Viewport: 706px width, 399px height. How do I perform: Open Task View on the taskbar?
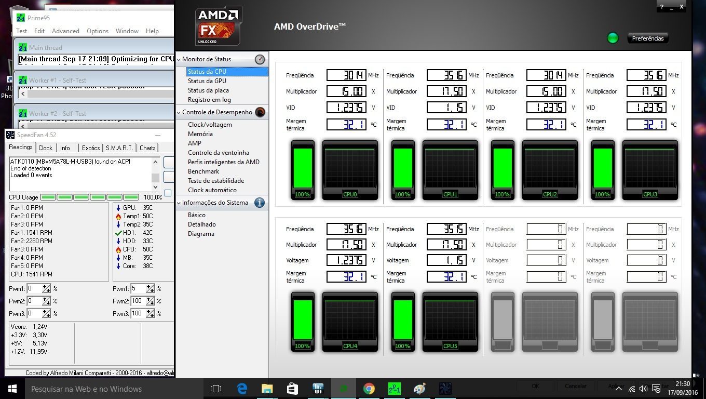tap(216, 389)
